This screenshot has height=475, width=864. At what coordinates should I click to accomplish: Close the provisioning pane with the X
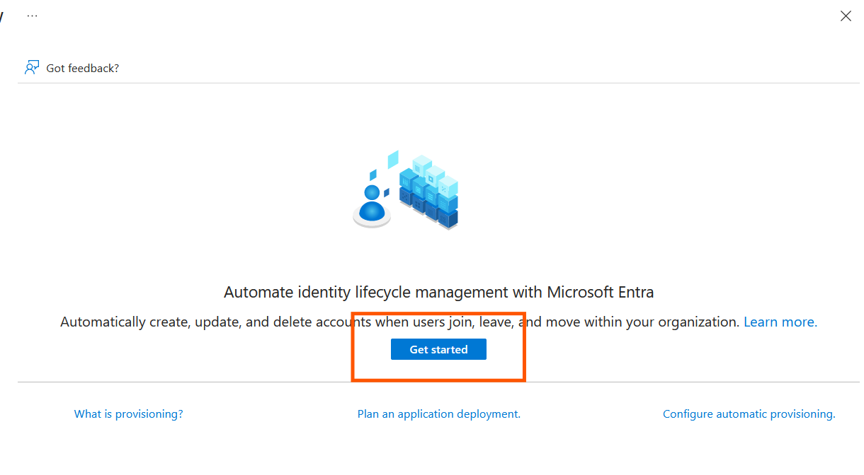tap(846, 16)
